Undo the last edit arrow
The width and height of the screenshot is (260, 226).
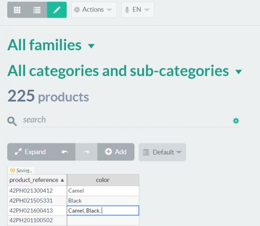[65, 152]
